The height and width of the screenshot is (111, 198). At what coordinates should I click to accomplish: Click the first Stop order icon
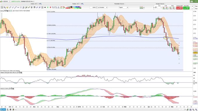171,8
